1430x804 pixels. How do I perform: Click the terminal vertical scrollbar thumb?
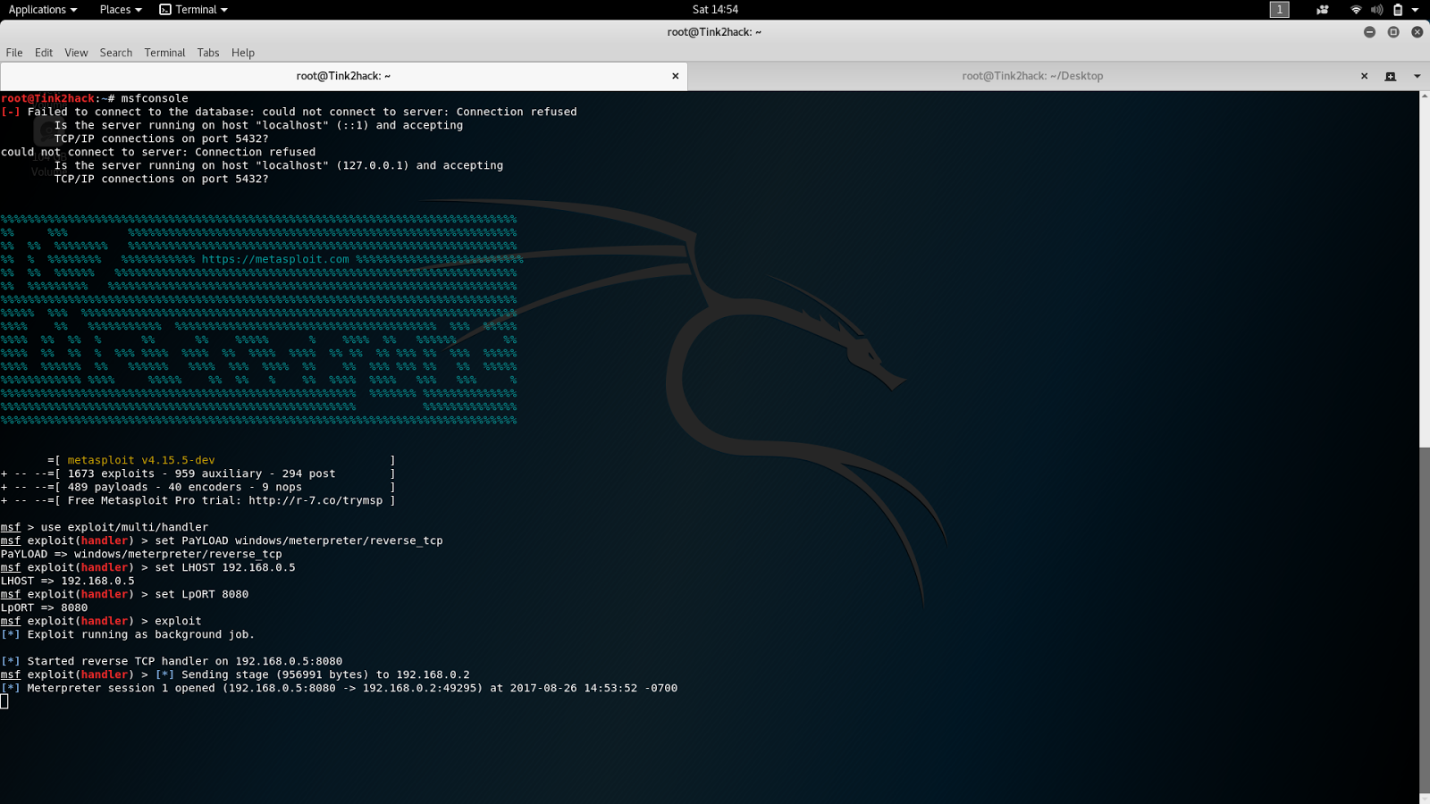1425,621
